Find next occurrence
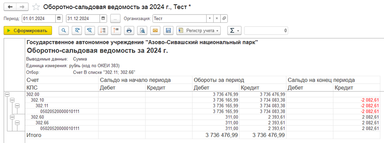This screenshot has height=143, width=384. 76,31
